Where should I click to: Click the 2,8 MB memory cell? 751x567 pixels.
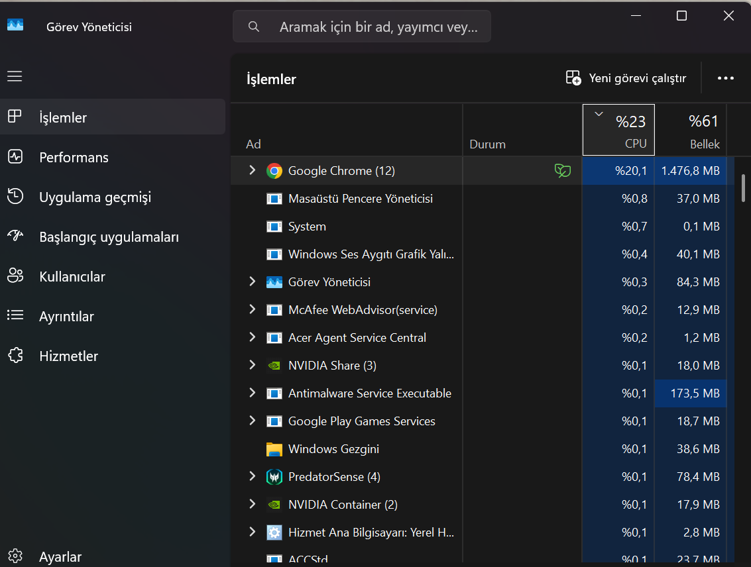(691, 533)
